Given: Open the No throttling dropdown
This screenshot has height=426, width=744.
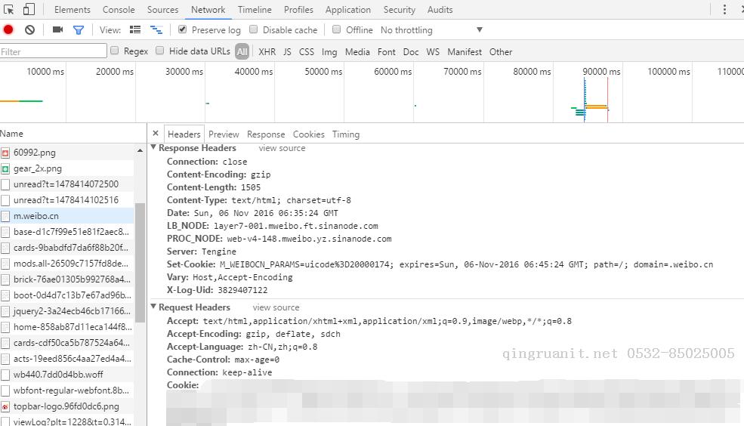Looking at the screenshot, I should pyautogui.click(x=431, y=30).
